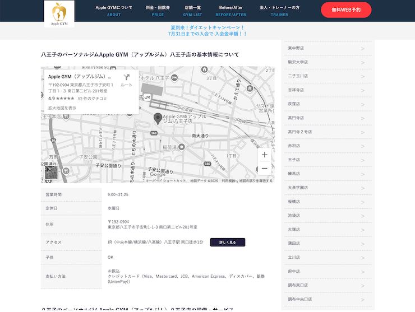Open the Apple GYMについて ABOUT menu

114,11
